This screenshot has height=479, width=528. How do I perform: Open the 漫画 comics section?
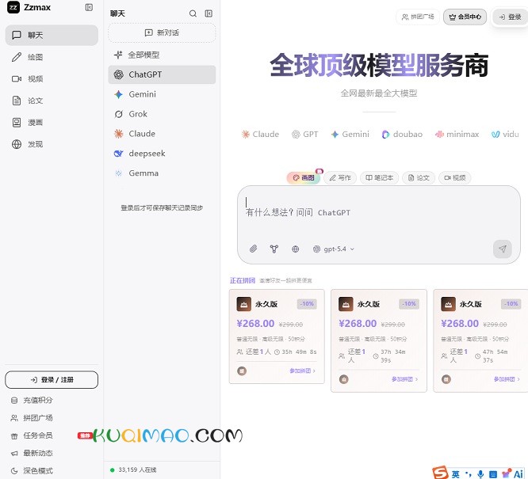(52, 123)
